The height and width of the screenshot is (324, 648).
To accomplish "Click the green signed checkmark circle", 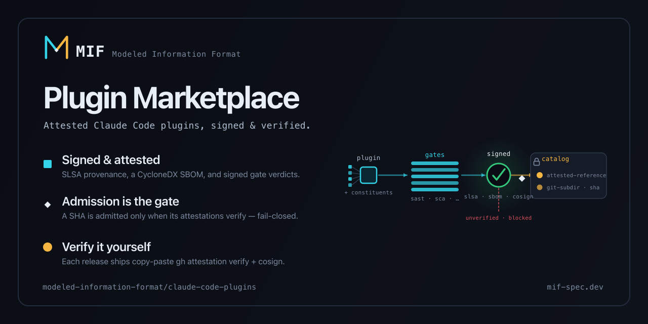I will click(499, 175).
